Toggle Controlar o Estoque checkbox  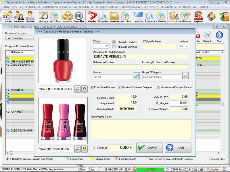point(92,87)
